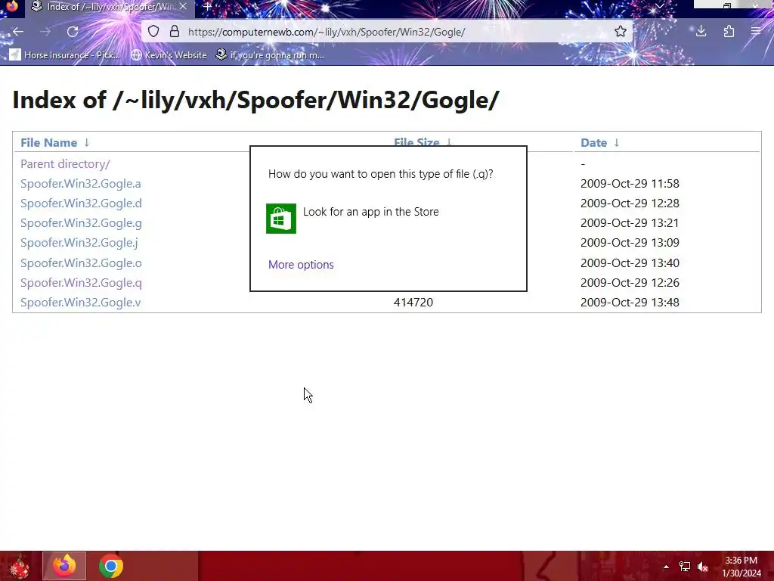Image resolution: width=774 pixels, height=581 pixels.
Task: Click the Store icon in the dialog
Action: pos(281,219)
